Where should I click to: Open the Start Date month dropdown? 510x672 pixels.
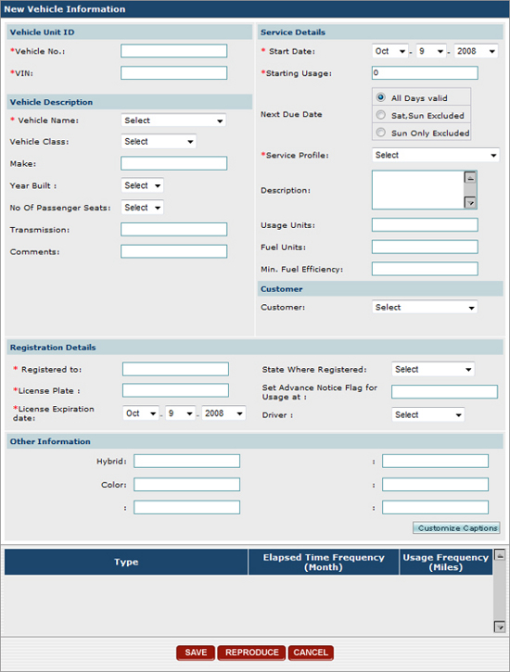390,51
